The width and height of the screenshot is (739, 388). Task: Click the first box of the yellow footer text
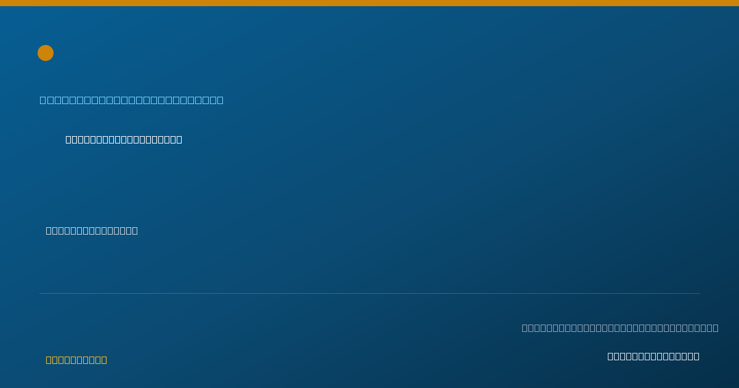click(x=49, y=360)
